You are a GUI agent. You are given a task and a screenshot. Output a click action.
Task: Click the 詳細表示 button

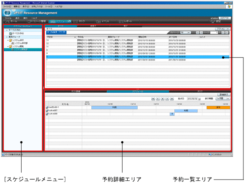tap(224, 94)
